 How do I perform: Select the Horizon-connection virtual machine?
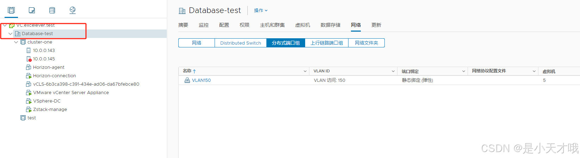[x=55, y=76]
